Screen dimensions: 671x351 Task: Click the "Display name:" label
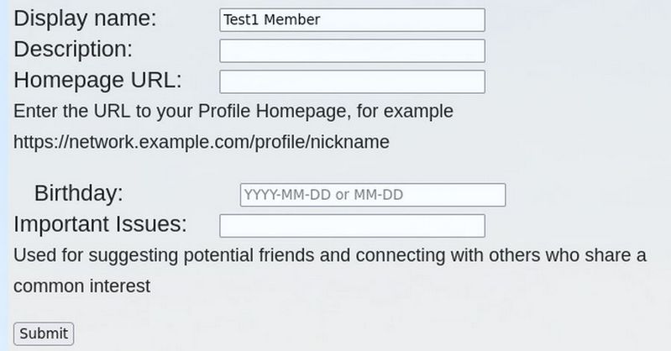pyautogui.click(x=86, y=18)
